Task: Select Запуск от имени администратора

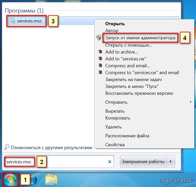Action: [x=140, y=38]
